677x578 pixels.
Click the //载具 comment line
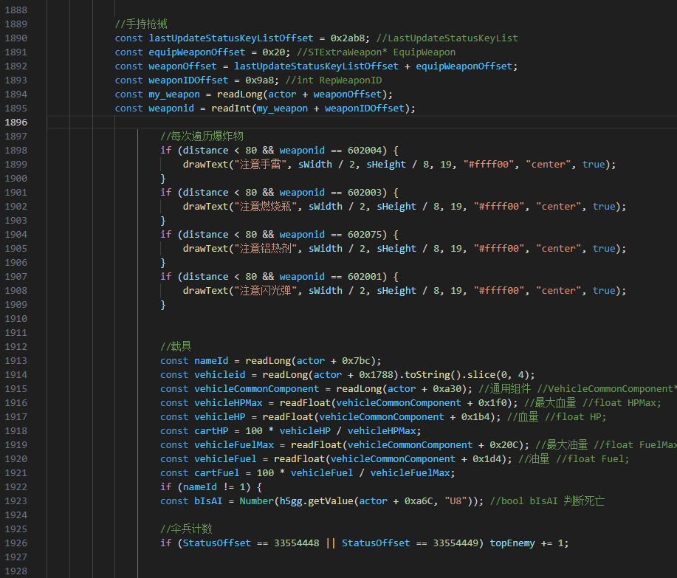pos(176,347)
